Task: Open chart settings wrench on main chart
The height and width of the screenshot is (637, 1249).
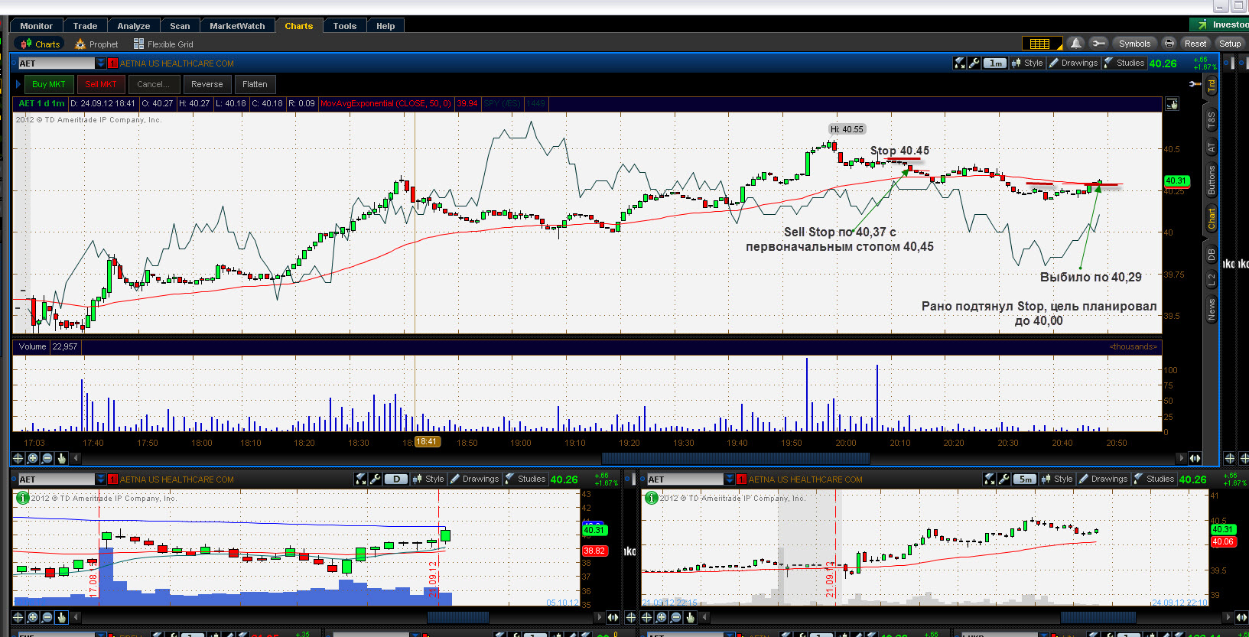Action: (x=974, y=63)
